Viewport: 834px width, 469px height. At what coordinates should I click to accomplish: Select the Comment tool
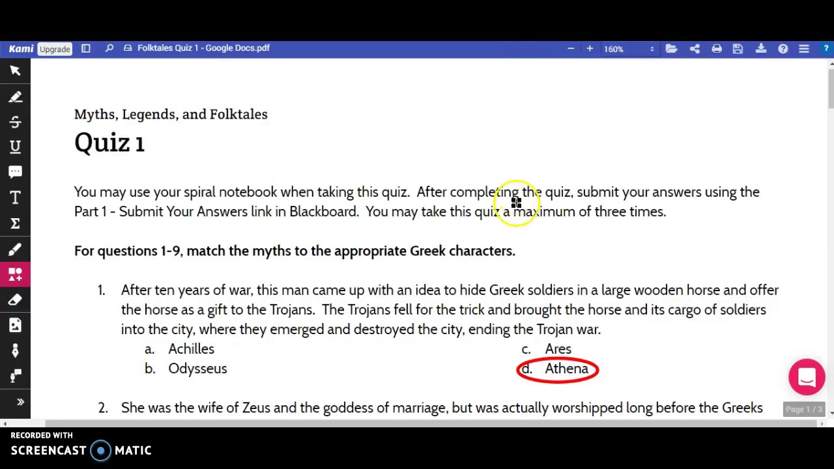pyautogui.click(x=15, y=172)
